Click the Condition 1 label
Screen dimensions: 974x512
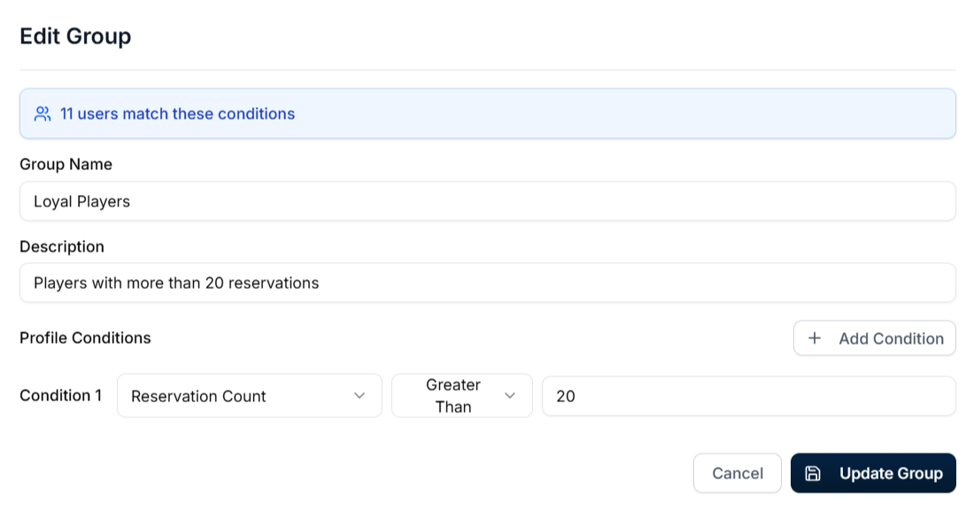(x=60, y=396)
